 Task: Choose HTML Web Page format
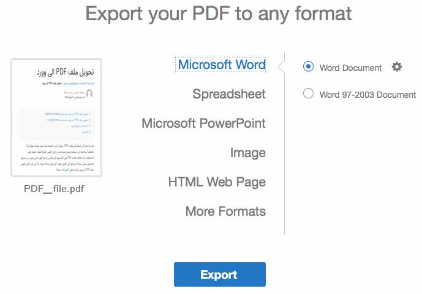[x=217, y=182]
